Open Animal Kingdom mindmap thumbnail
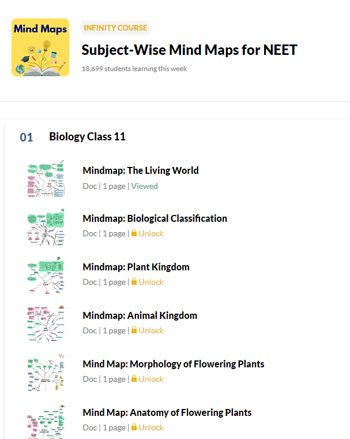The image size is (350, 439). 46,324
